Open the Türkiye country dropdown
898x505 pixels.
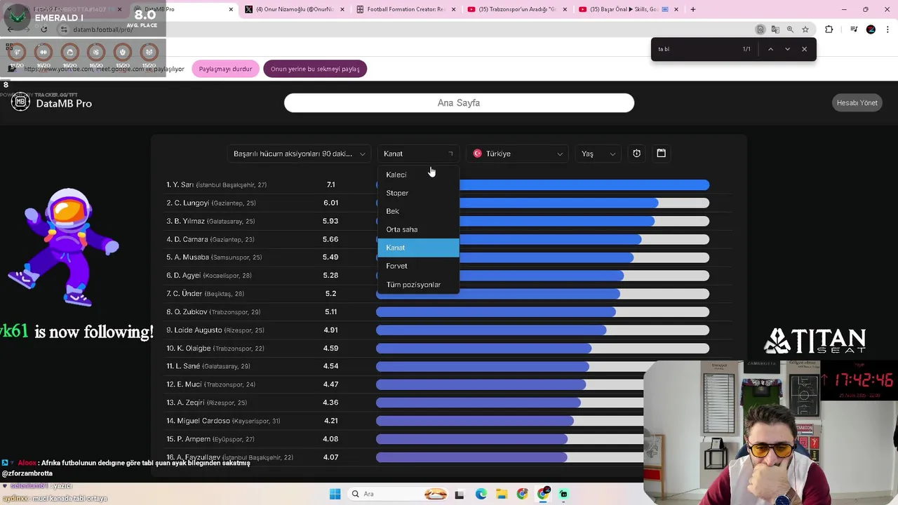[518, 154]
